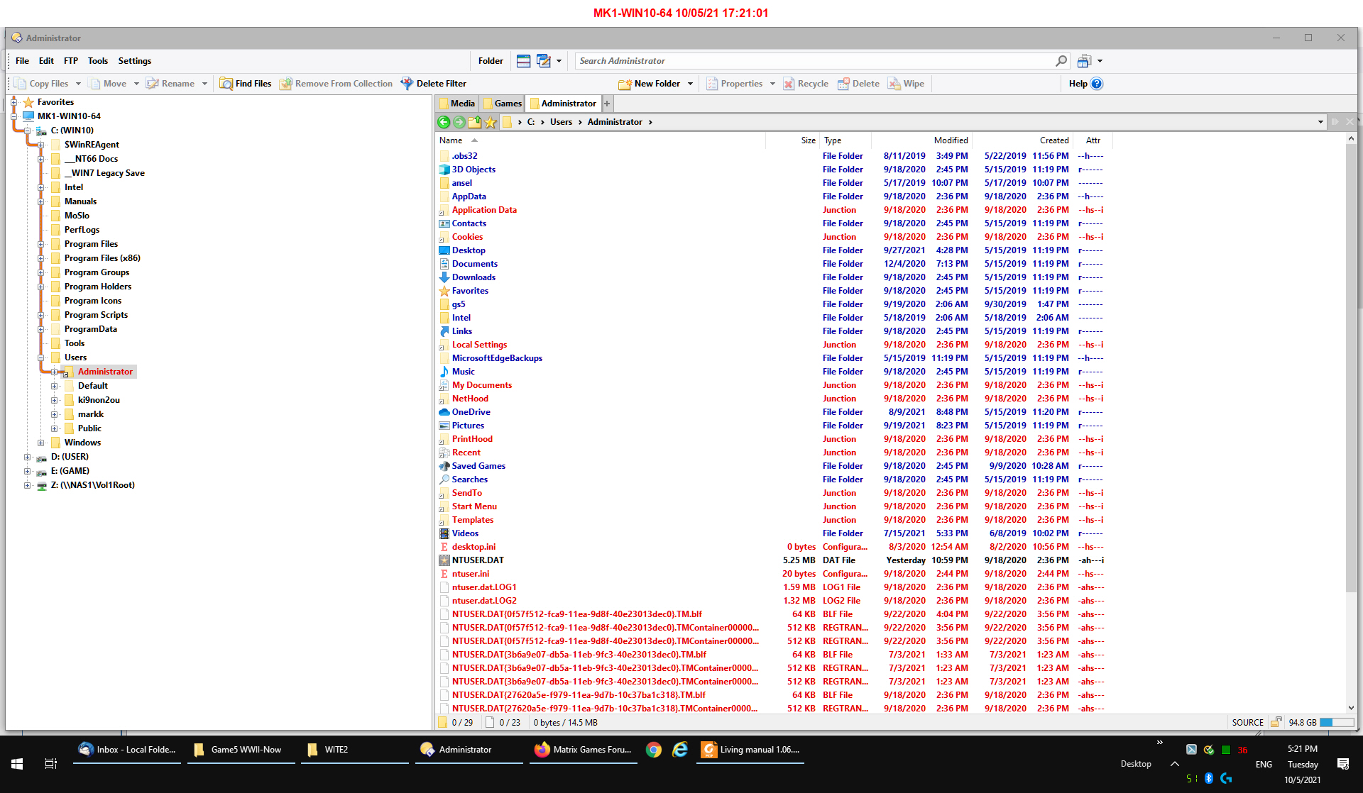Open the Properties dropdown arrow
Image resolution: width=1363 pixels, height=793 pixels.
pyautogui.click(x=772, y=84)
